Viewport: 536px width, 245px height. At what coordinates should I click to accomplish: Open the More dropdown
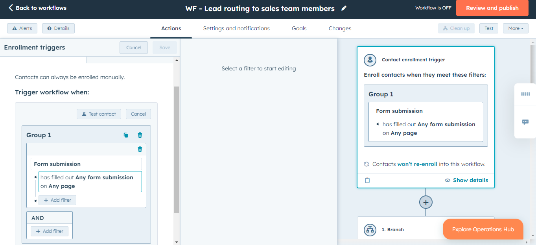click(x=515, y=28)
